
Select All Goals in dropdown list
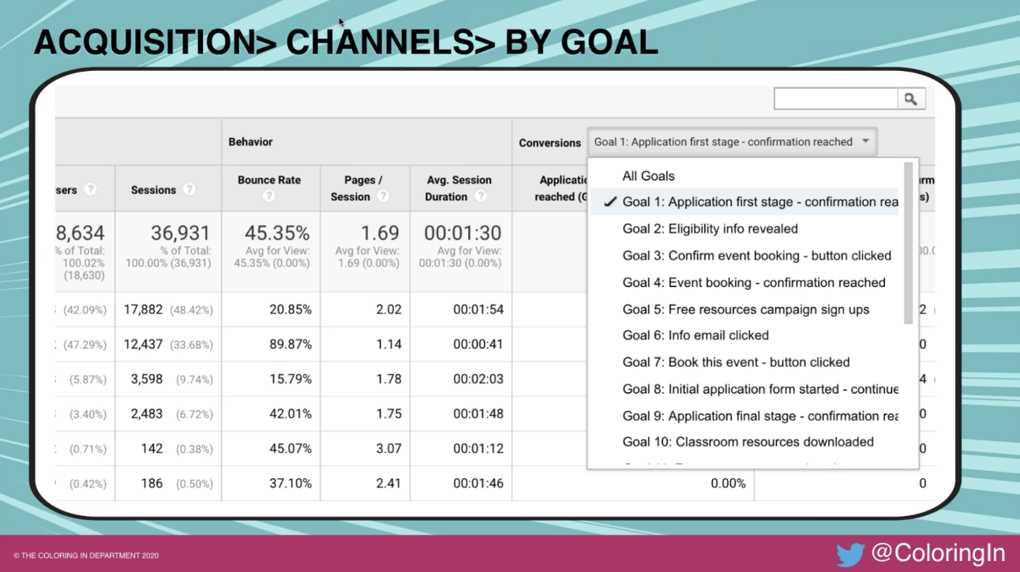(649, 176)
